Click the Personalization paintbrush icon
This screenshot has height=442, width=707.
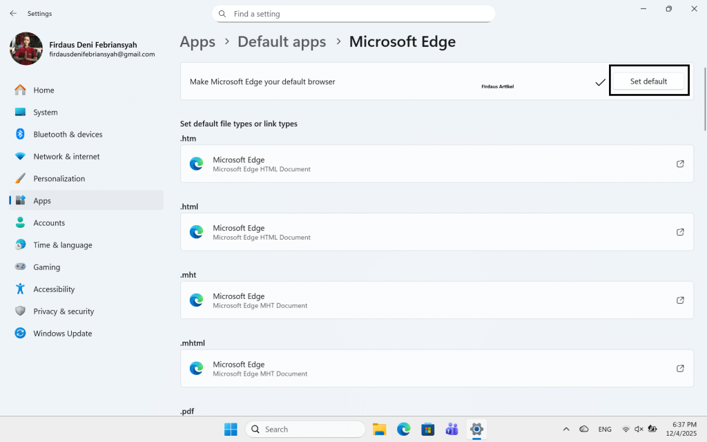20,179
